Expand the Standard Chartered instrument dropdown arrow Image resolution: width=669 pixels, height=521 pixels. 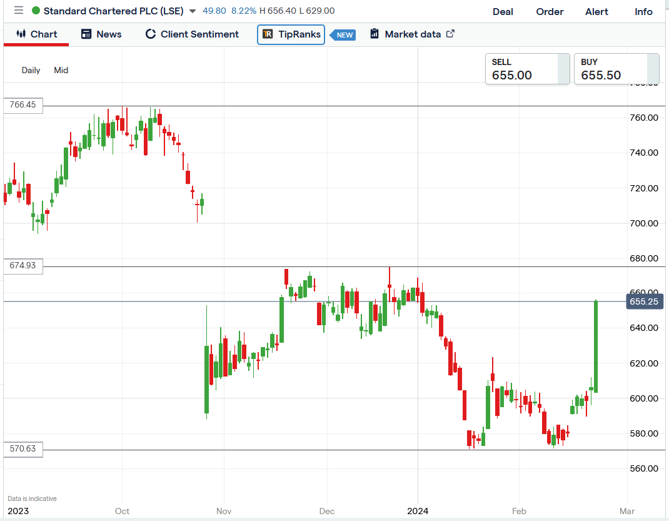(193, 11)
